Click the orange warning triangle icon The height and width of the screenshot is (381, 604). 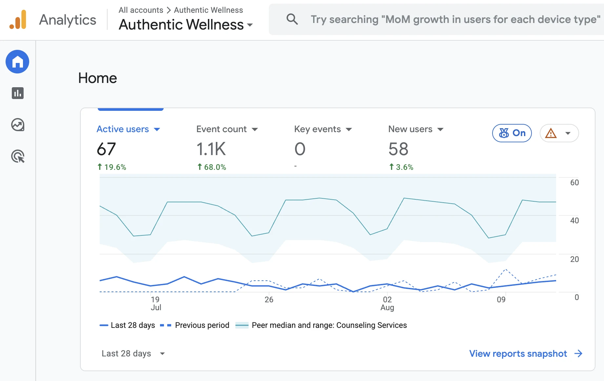tap(551, 133)
